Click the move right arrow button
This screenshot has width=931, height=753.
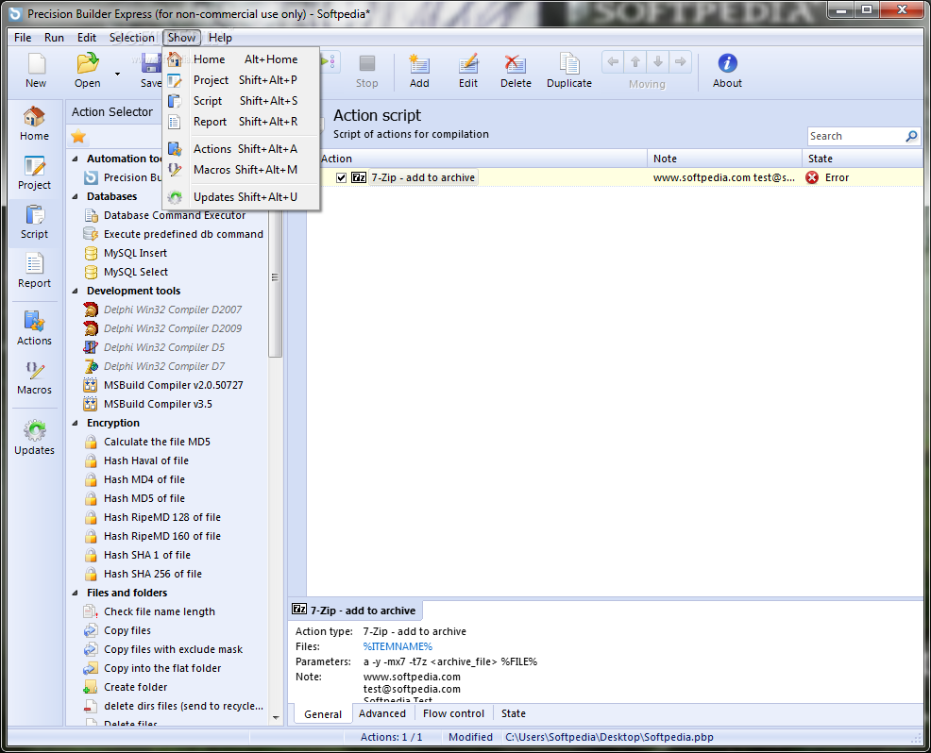[681, 61]
